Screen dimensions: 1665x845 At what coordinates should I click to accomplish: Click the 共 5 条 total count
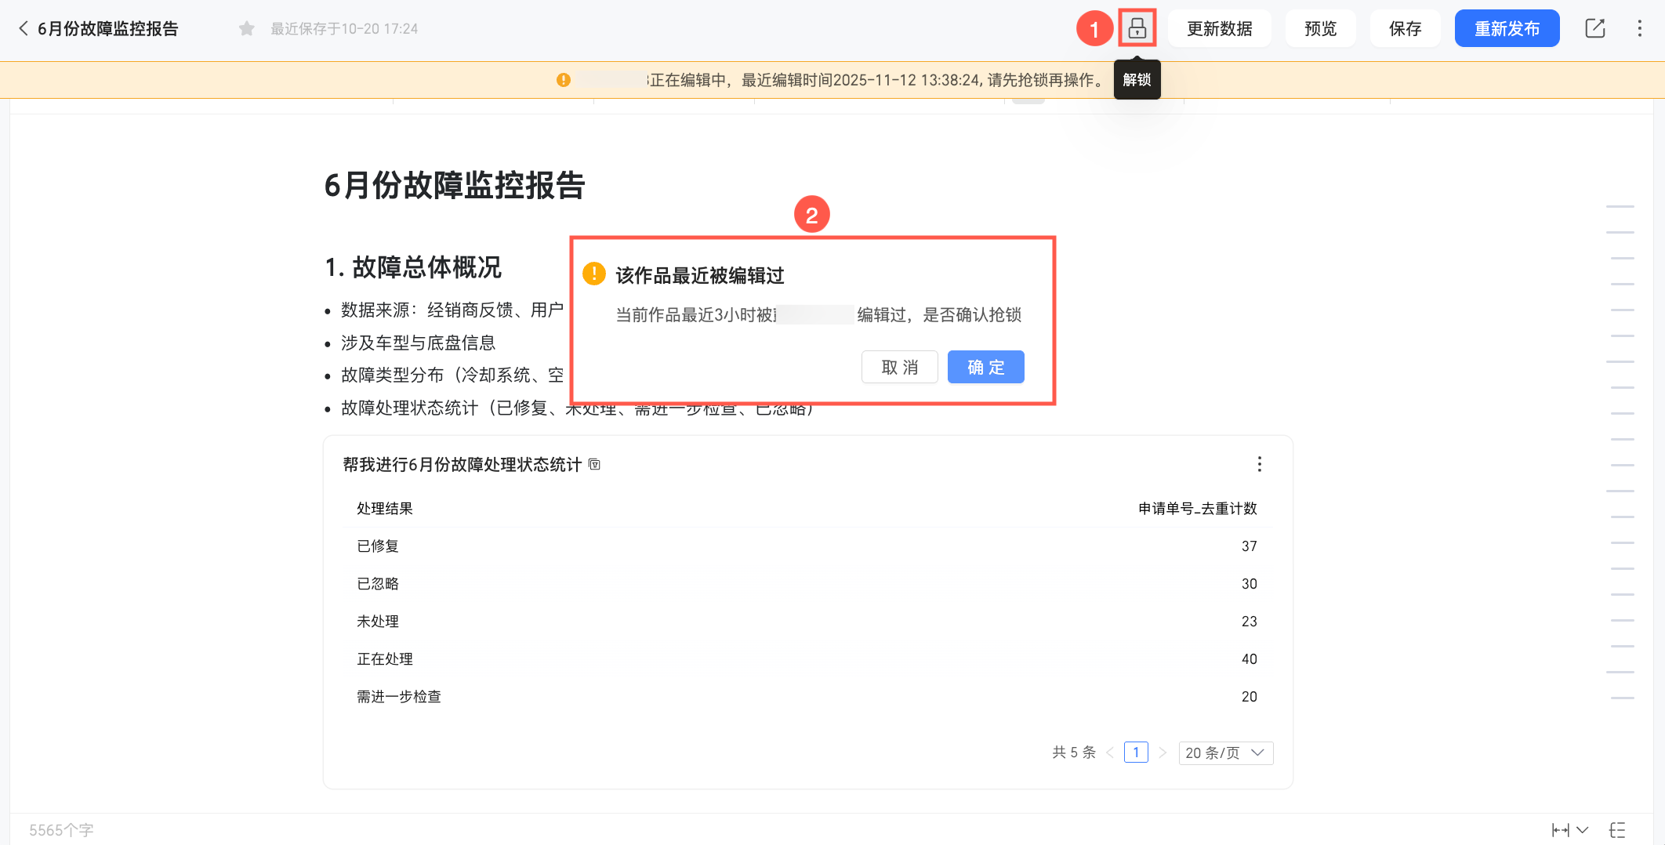pyautogui.click(x=1074, y=753)
